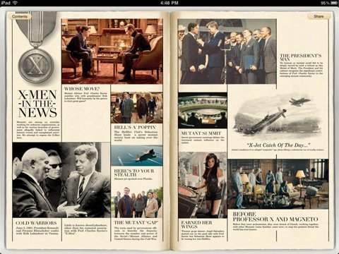Open the Hellfire Club group photo

point(136,108)
